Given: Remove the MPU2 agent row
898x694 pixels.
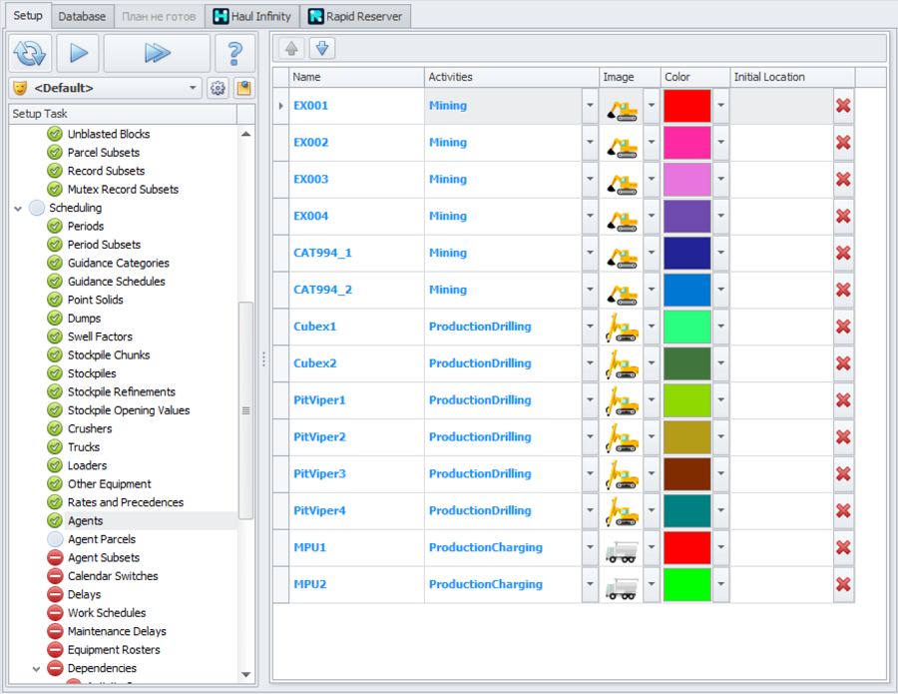Looking at the screenshot, I should (x=843, y=585).
